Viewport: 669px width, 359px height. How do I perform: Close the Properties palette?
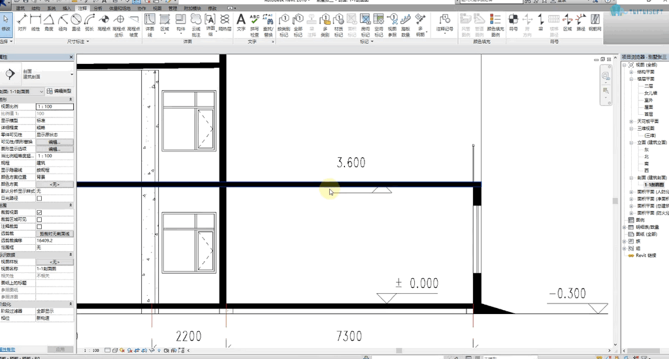click(71, 57)
